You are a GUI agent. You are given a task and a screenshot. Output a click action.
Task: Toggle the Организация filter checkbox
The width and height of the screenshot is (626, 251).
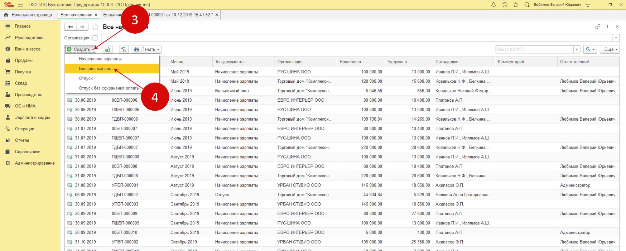[95, 38]
